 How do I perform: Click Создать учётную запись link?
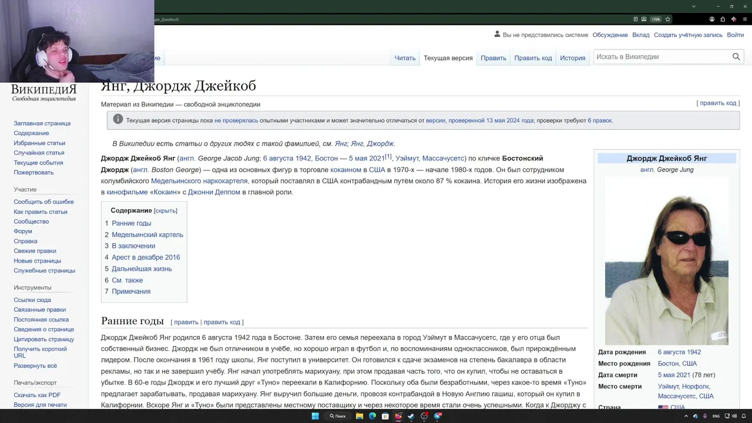click(688, 35)
